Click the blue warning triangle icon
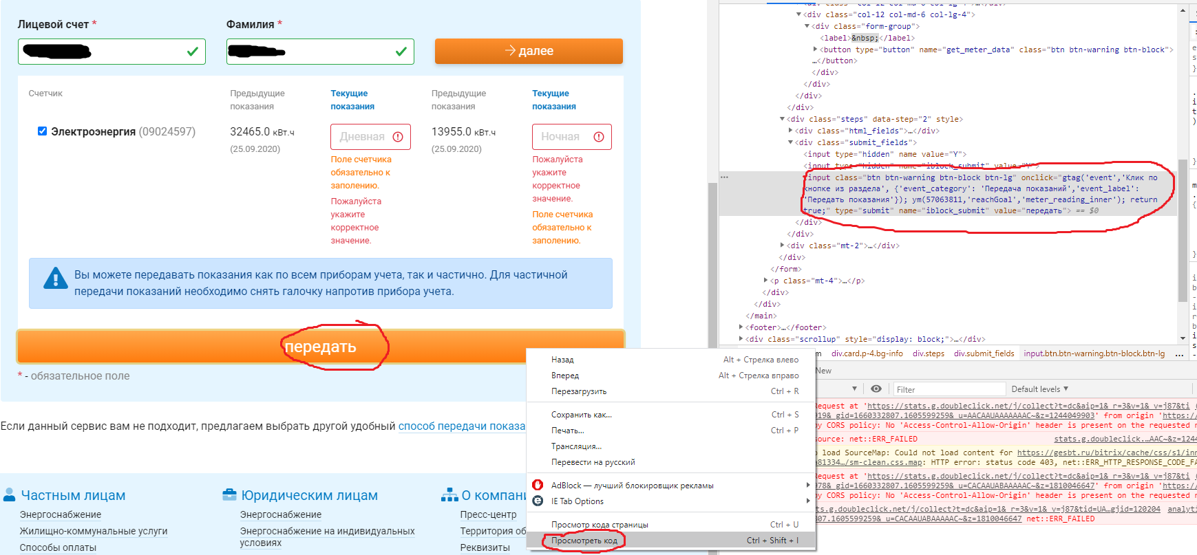The width and height of the screenshot is (1197, 555). (55, 278)
